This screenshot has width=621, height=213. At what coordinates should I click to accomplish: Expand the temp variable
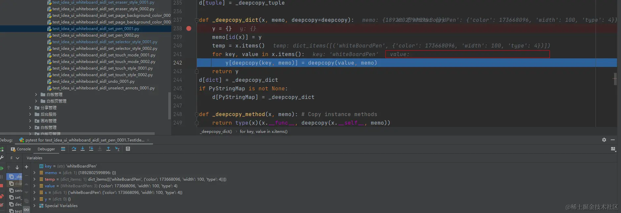34,179
